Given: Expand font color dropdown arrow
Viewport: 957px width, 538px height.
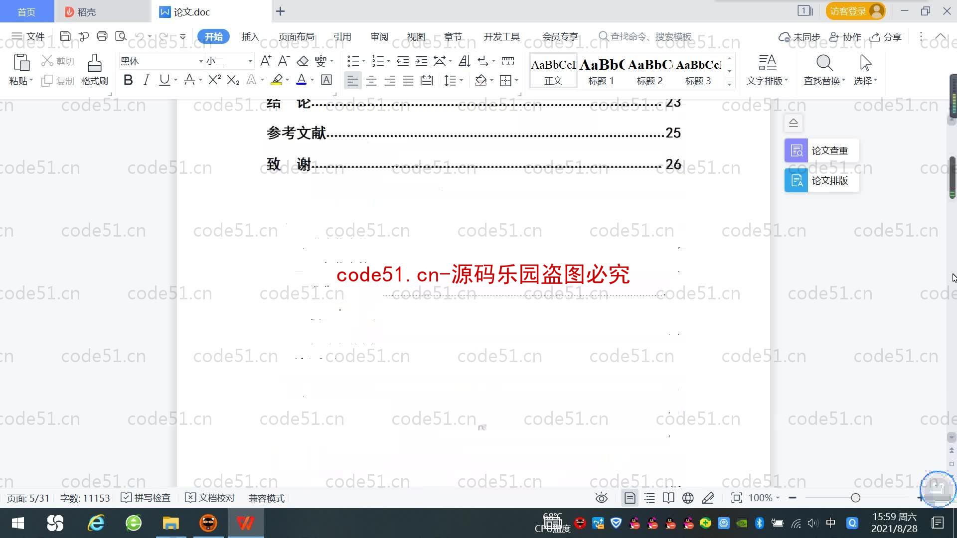Looking at the screenshot, I should [x=312, y=80].
